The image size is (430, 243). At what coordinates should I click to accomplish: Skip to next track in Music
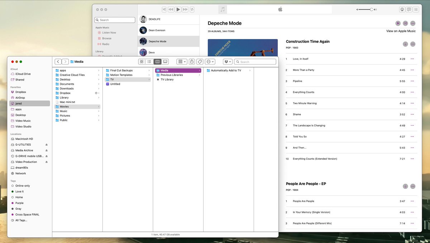[x=185, y=10]
